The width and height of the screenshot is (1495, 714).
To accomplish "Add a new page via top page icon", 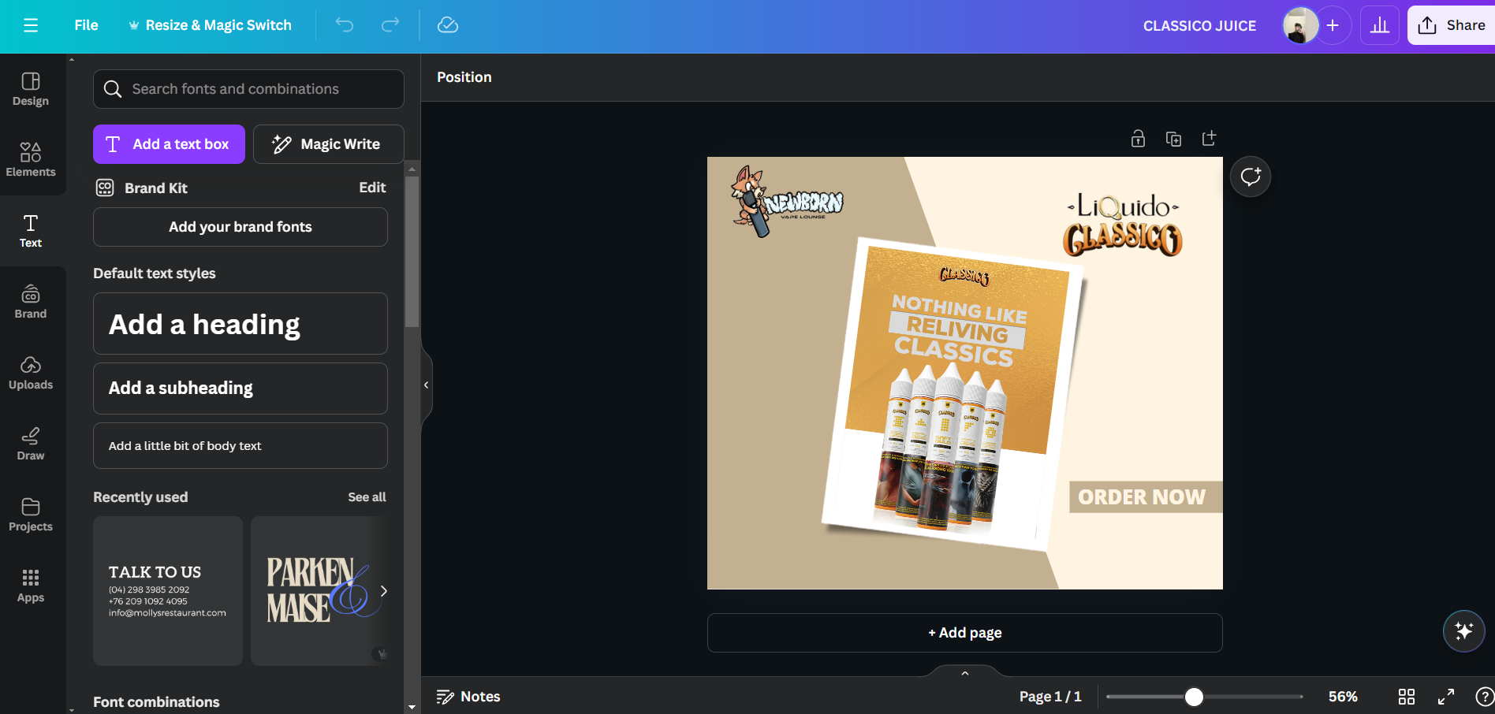I will coord(1209,139).
